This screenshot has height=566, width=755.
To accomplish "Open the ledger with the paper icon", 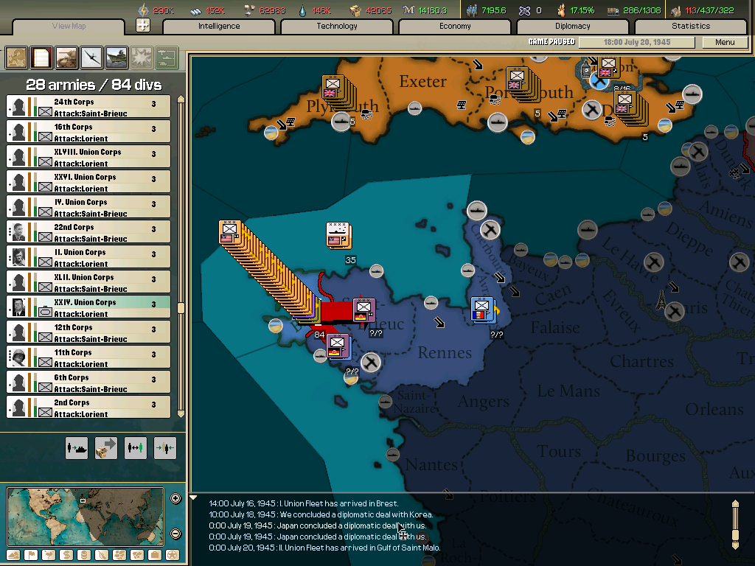I will (x=40, y=57).
